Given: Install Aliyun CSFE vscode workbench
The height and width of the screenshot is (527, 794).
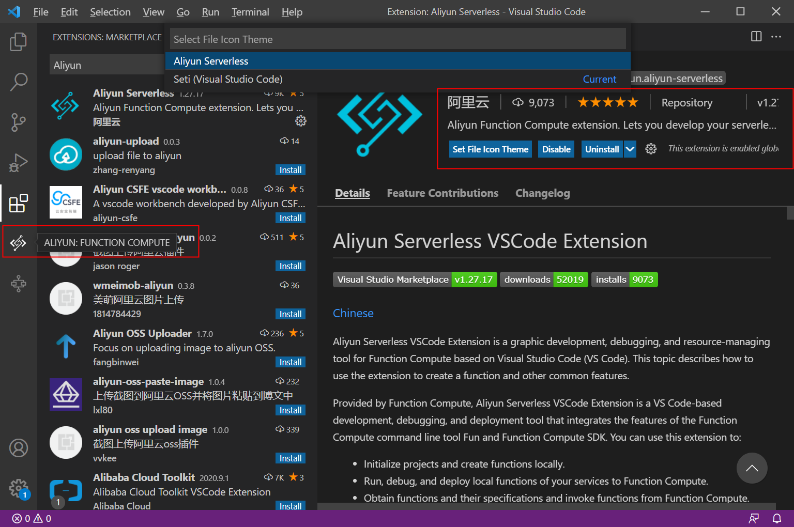Looking at the screenshot, I should [291, 218].
